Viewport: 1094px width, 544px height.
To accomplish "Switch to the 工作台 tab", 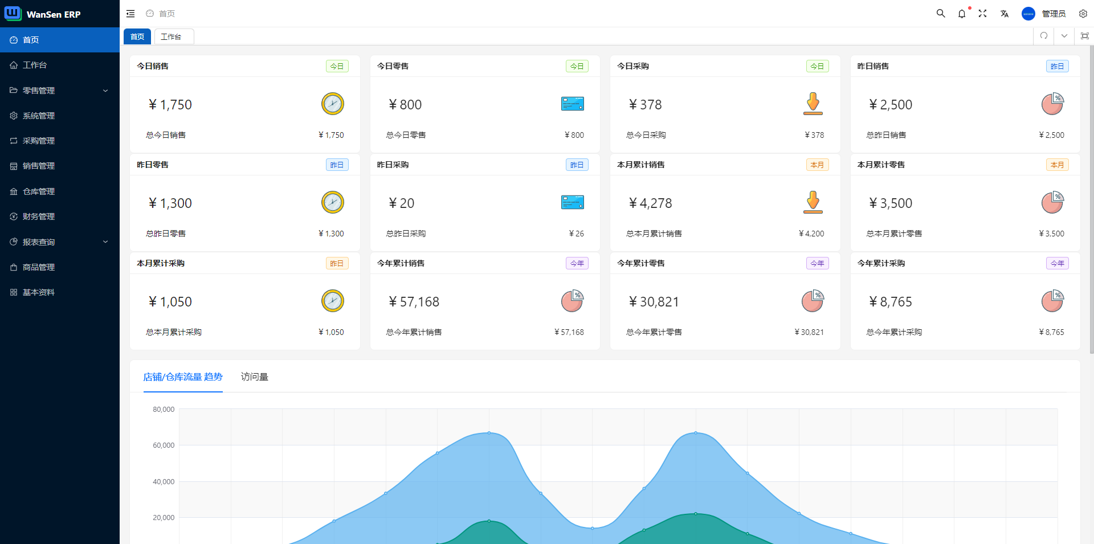I will click(174, 36).
